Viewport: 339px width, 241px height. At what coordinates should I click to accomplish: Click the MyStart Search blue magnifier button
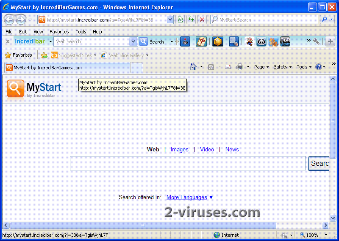[324, 19]
